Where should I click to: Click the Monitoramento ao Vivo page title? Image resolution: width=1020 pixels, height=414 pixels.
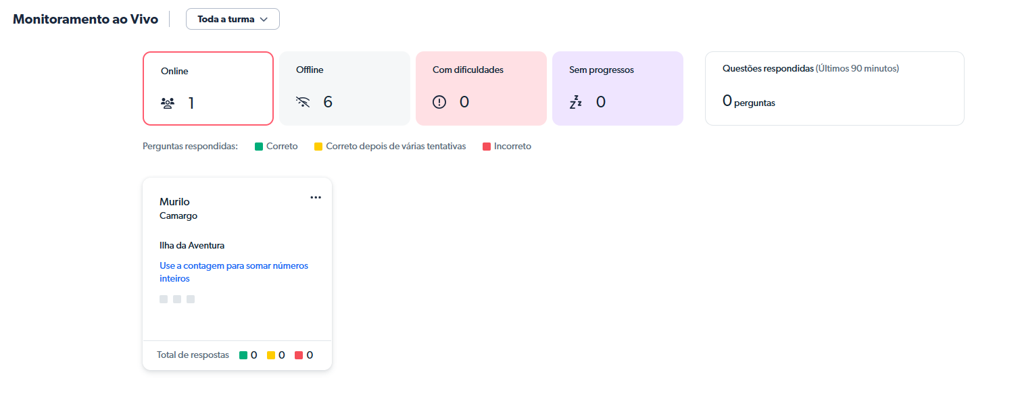coord(86,19)
